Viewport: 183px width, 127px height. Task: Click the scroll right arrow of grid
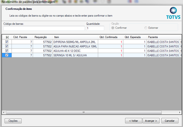click(x=180, y=113)
